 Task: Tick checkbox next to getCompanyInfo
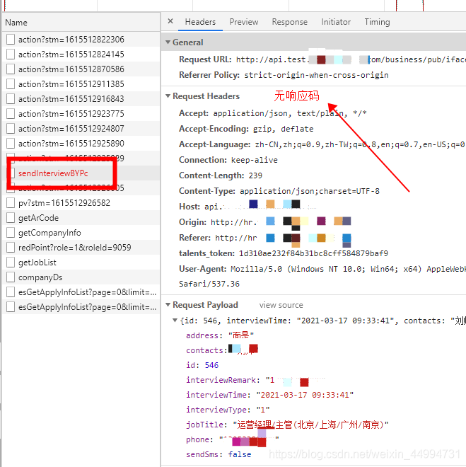click(11, 233)
